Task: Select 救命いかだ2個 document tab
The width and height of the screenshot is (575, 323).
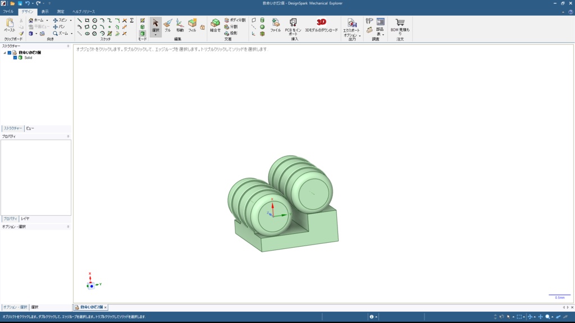Action: pos(92,307)
